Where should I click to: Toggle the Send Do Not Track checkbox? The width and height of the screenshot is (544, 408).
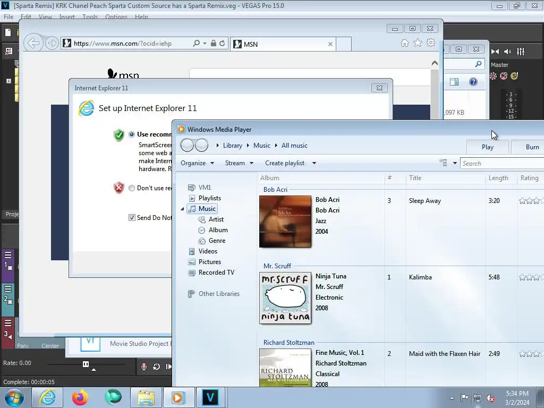click(132, 217)
